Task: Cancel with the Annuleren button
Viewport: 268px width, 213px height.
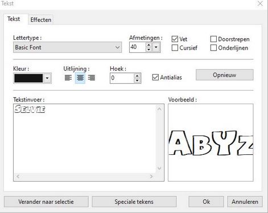Action: coord(245,202)
